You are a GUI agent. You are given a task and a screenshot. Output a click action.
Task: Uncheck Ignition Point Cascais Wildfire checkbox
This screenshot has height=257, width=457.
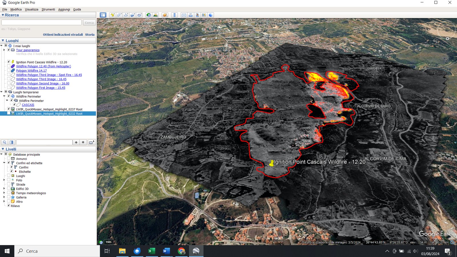(9, 62)
